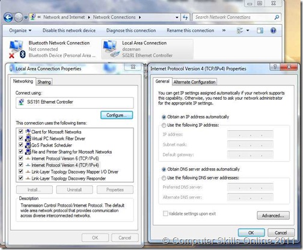Click the SiS191 Ethernet Controller adapter field
303x250 pixels.
[75, 103]
